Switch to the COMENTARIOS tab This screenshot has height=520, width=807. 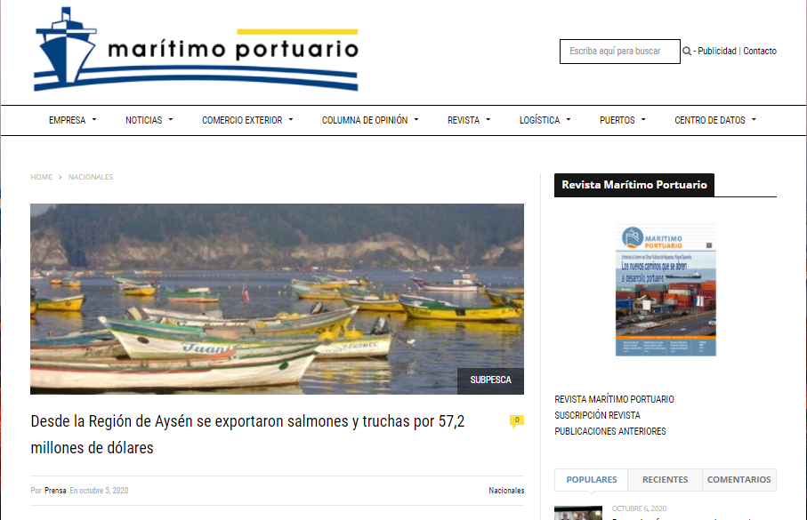pos(739,479)
